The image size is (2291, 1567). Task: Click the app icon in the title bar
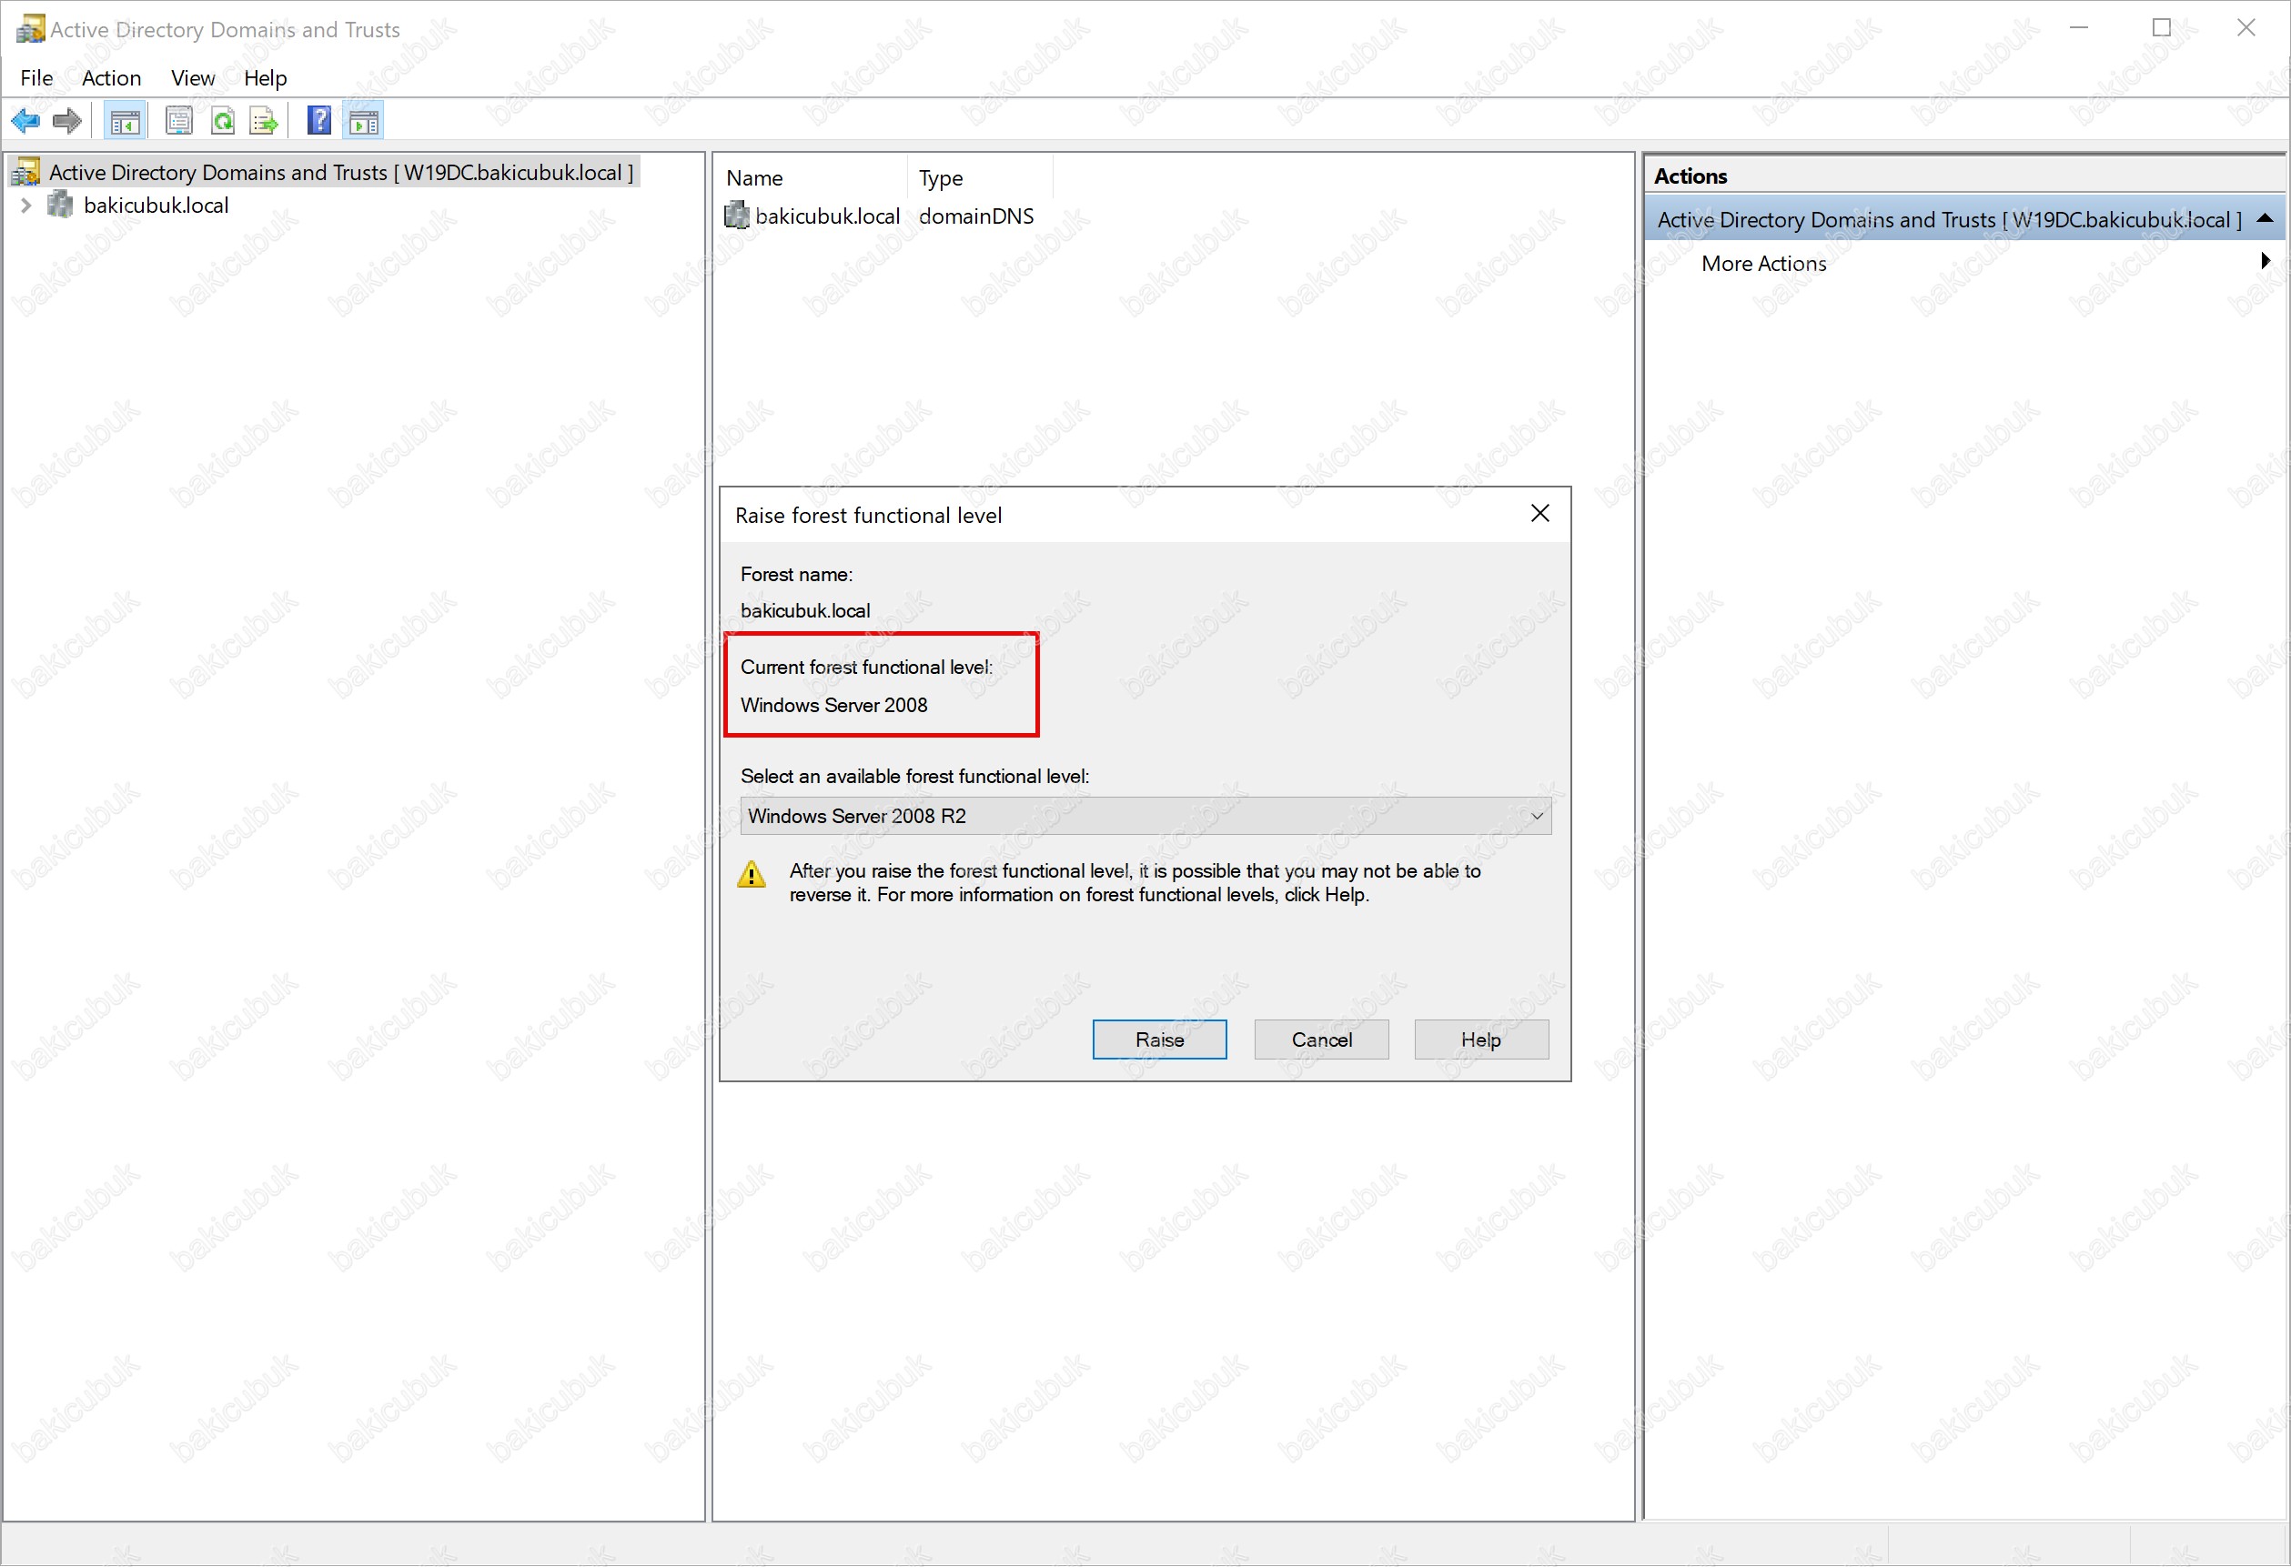(x=30, y=28)
